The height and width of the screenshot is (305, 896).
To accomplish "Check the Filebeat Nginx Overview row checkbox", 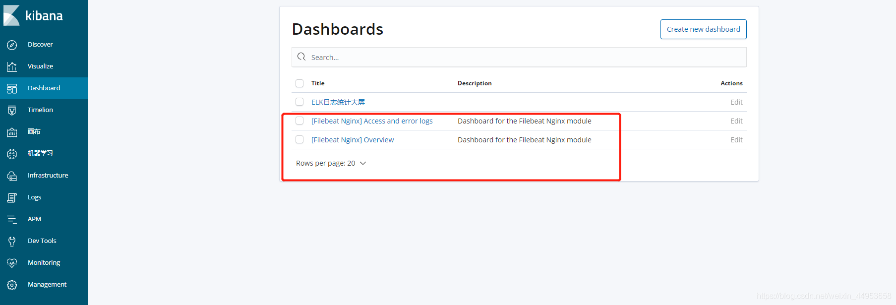I will click(299, 139).
